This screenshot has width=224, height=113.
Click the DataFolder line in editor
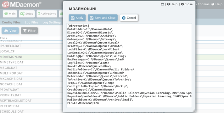pyautogui.click(x=90, y=29)
